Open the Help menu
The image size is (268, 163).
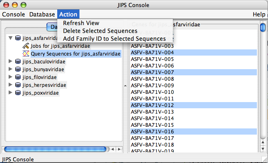click(259, 14)
